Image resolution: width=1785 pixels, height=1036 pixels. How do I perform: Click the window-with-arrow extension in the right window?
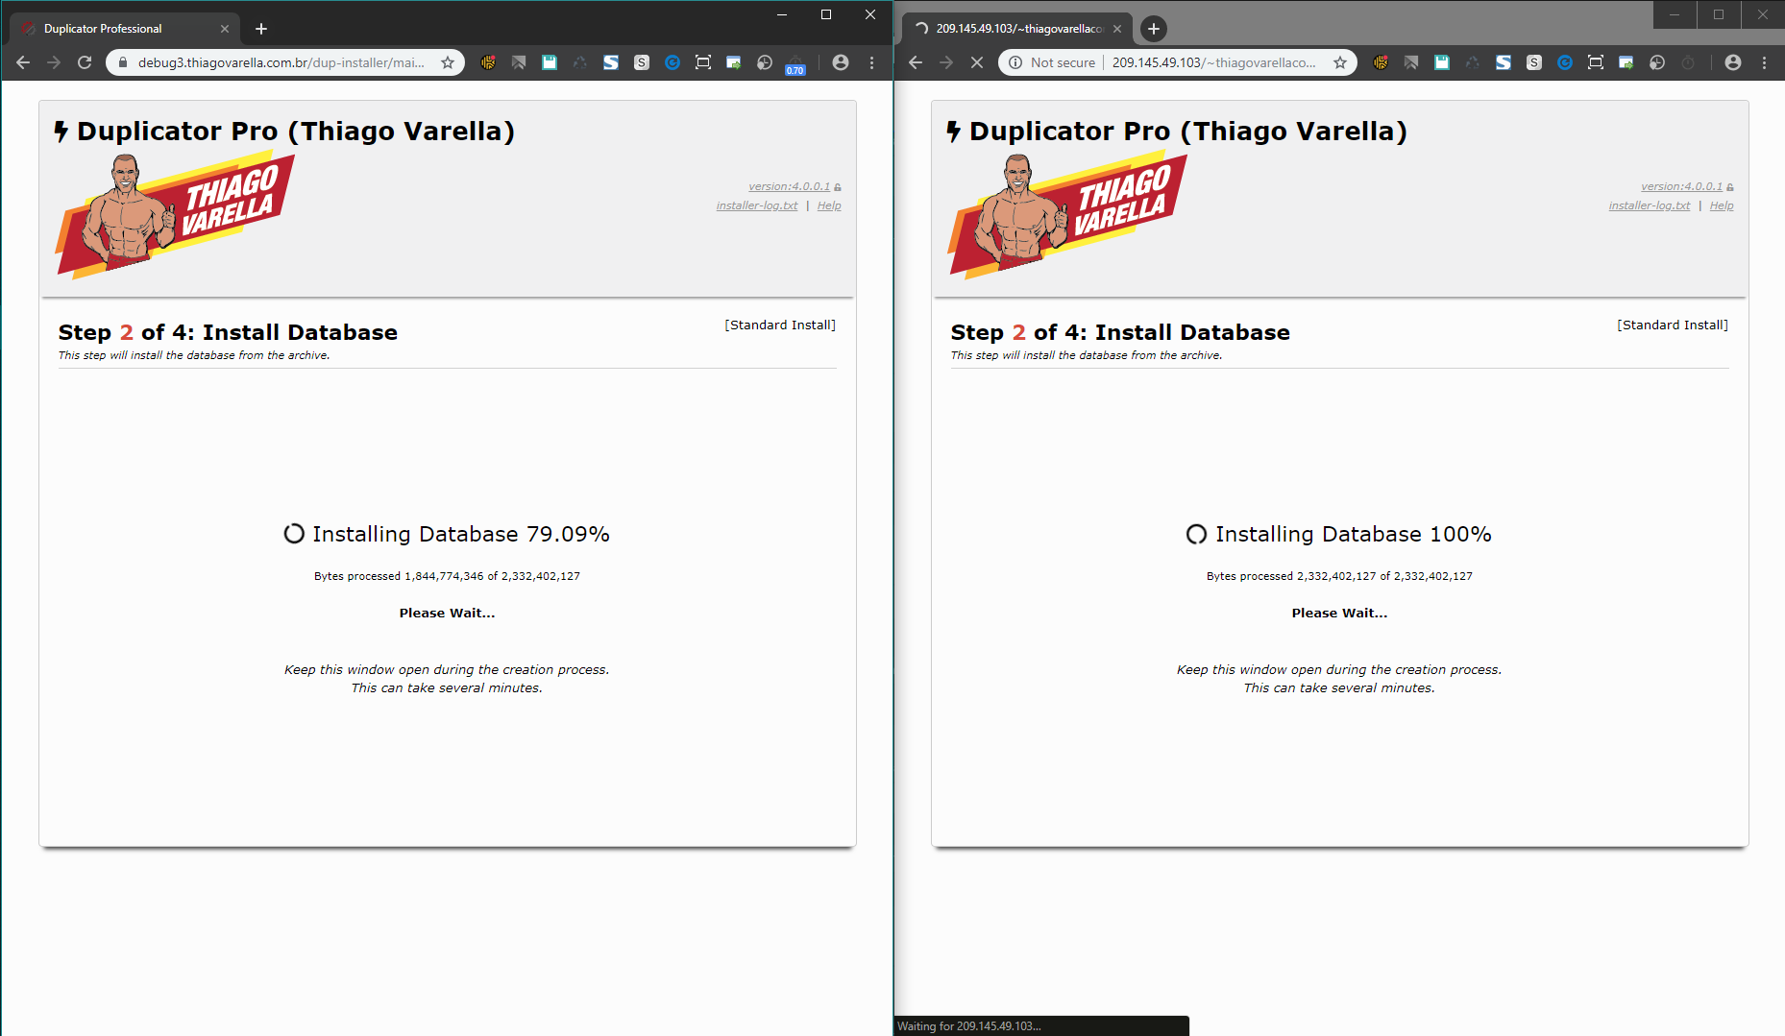(x=1626, y=62)
